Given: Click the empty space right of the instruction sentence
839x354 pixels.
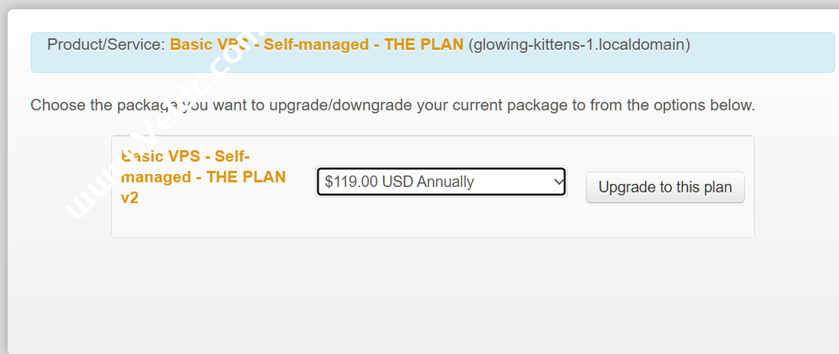Looking at the screenshot, I should [x=797, y=104].
